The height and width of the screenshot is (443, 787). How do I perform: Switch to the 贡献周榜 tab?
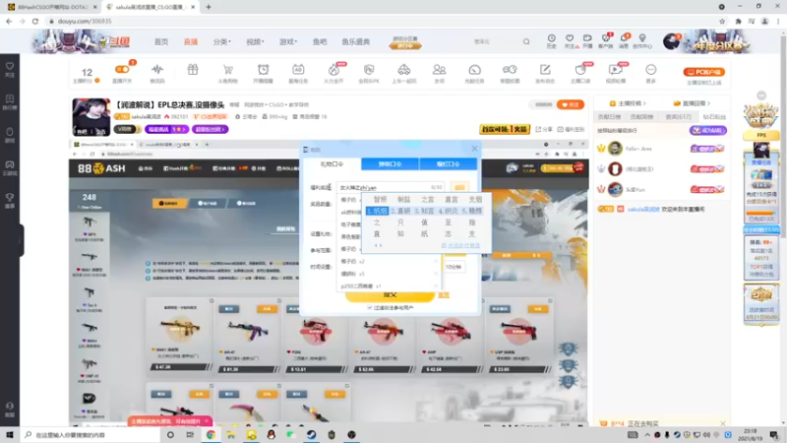click(x=641, y=116)
